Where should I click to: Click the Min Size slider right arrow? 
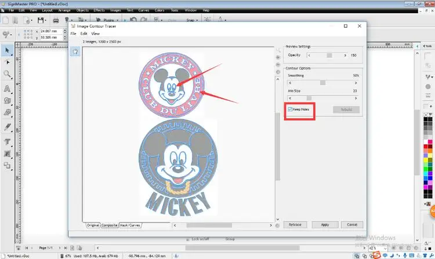356,98
